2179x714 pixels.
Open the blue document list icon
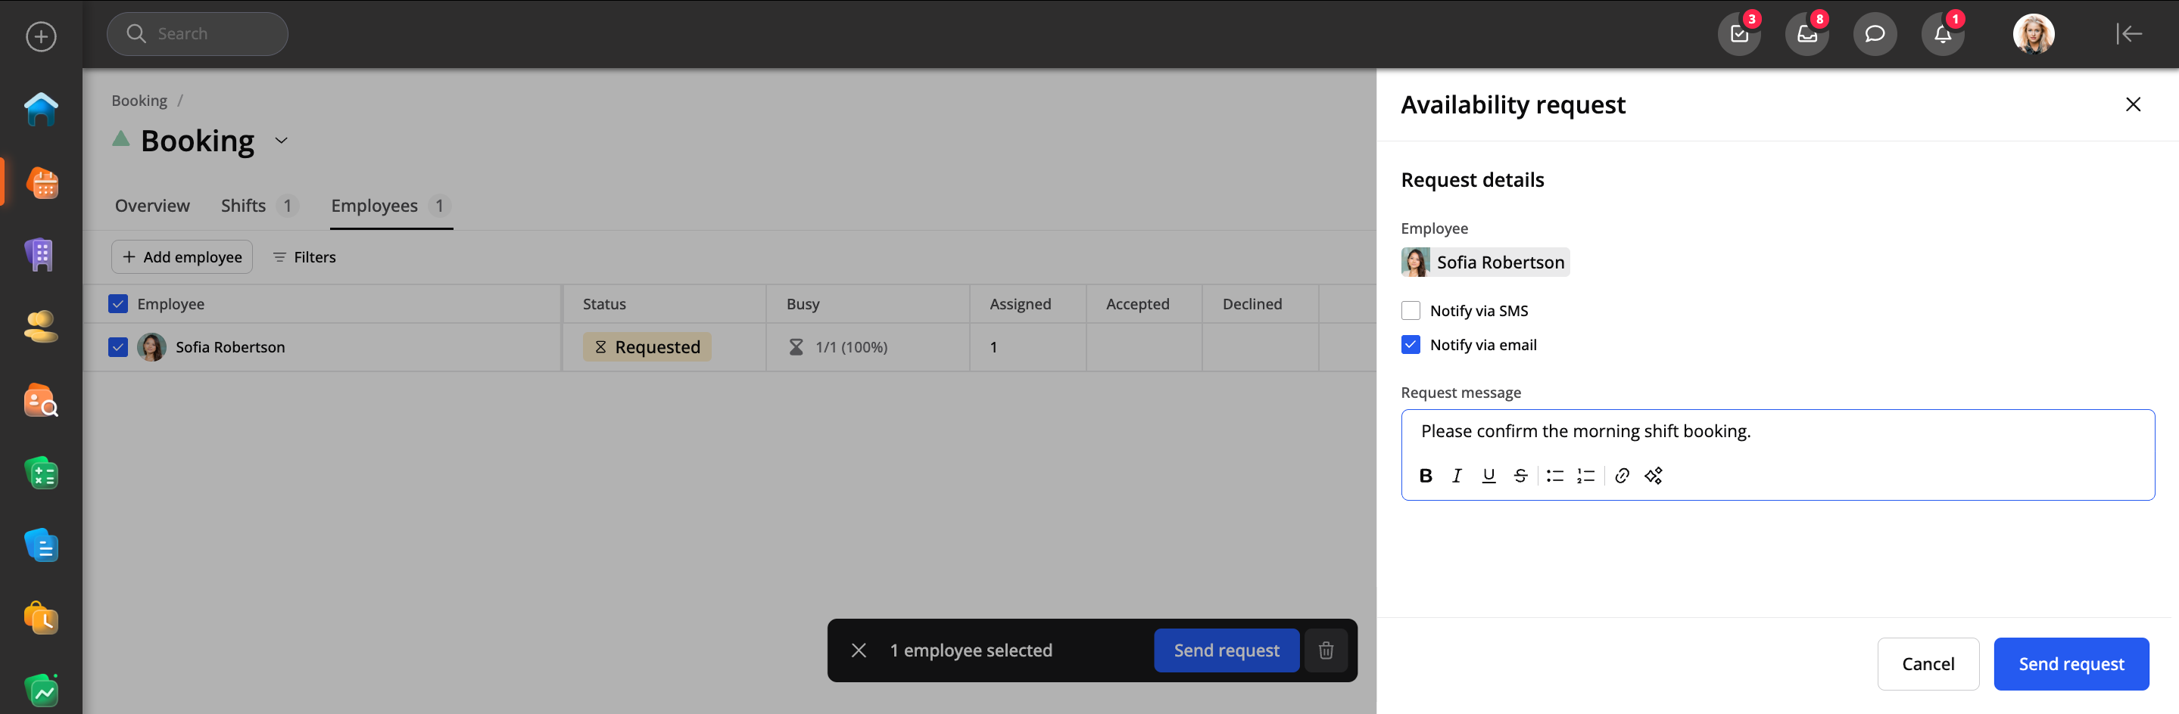pyautogui.click(x=41, y=546)
